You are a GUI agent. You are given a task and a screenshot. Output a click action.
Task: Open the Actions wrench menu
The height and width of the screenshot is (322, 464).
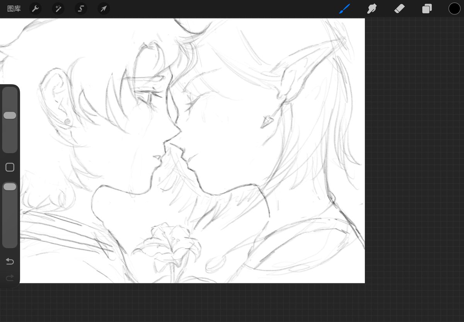(36, 8)
